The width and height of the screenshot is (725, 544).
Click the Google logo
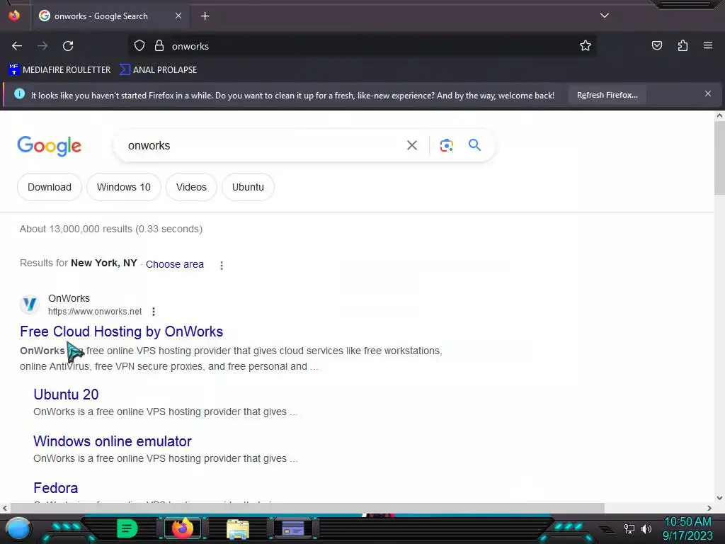[x=50, y=146]
